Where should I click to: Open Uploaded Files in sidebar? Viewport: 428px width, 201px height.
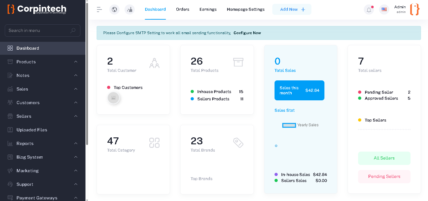(x=32, y=130)
